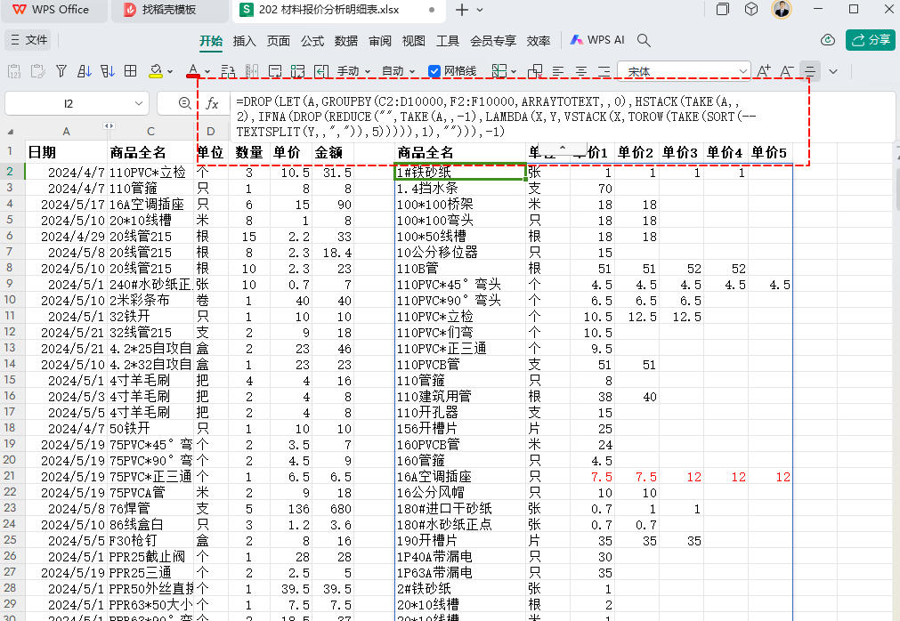Switch to the 公式 ribbon tab
The image size is (900, 621).
coord(312,41)
